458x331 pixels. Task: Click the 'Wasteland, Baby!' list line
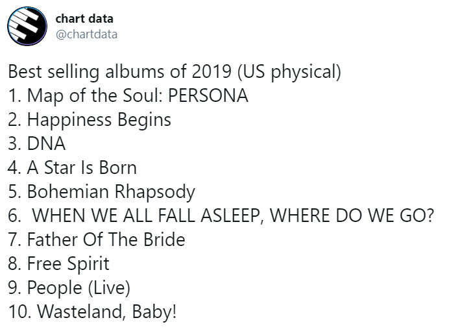(x=92, y=312)
